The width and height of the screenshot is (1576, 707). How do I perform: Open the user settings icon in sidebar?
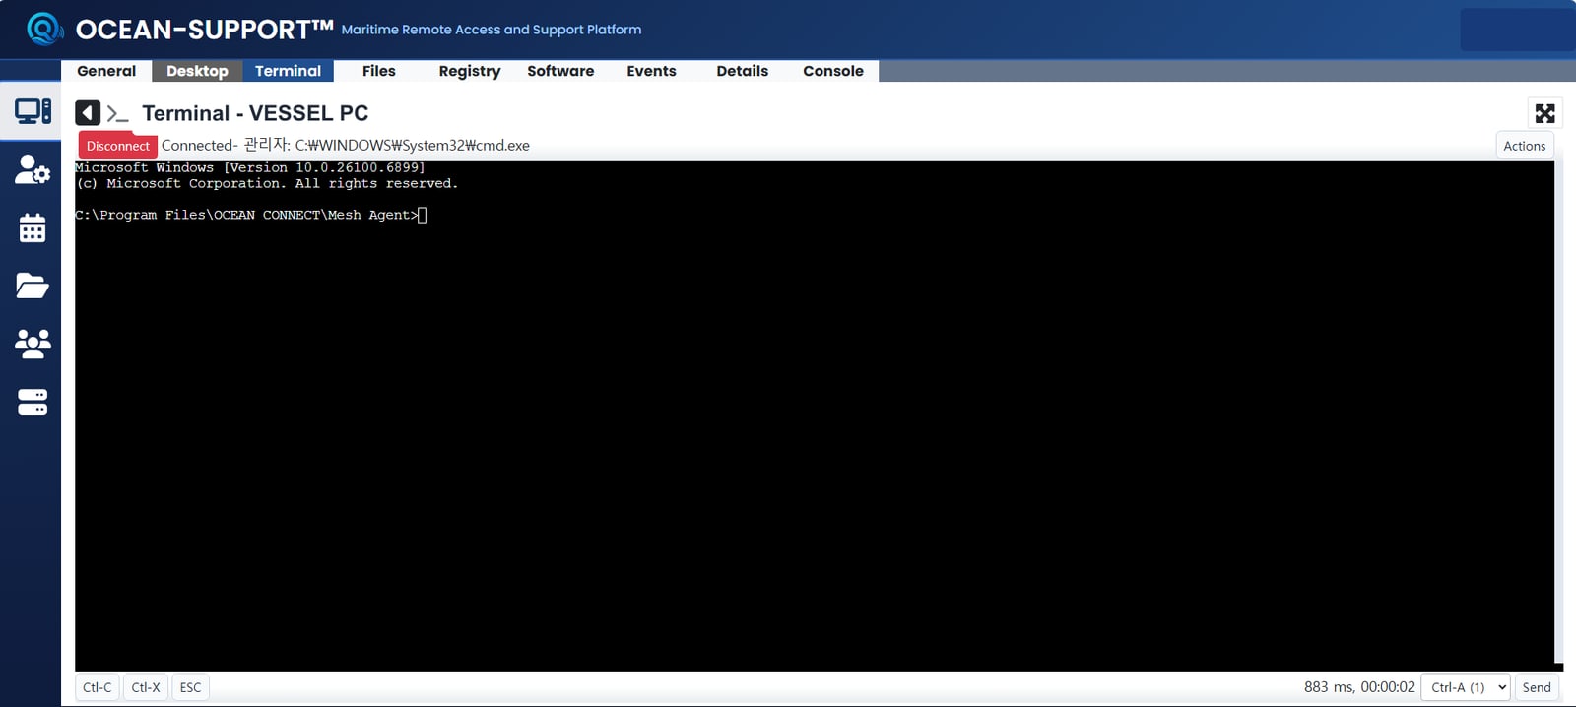click(x=33, y=169)
